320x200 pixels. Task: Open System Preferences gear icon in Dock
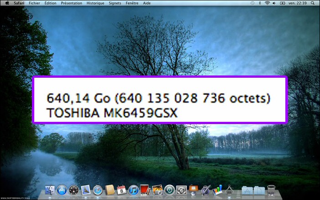click(x=181, y=190)
